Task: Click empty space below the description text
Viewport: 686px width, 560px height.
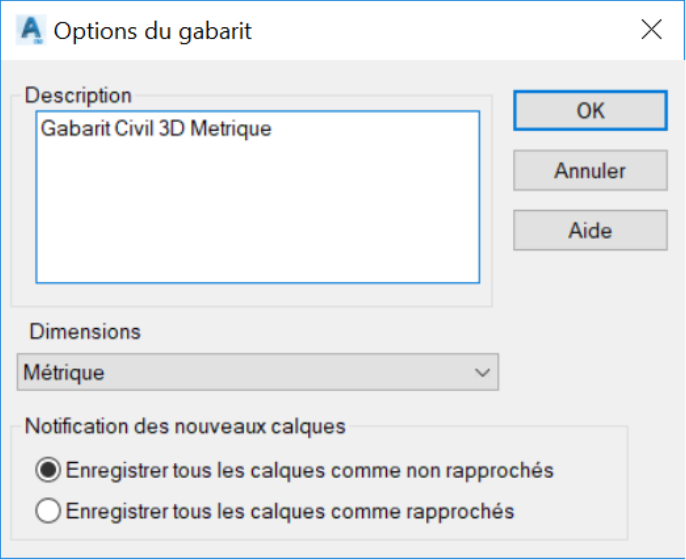Action: click(257, 215)
